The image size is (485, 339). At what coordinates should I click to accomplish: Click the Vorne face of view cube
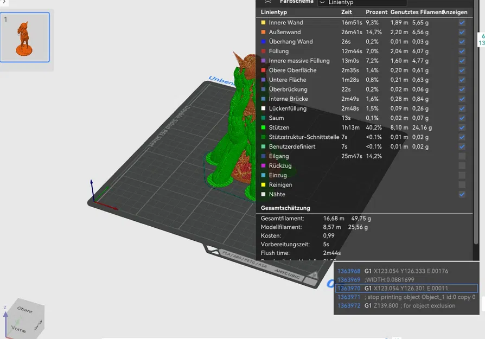(x=18, y=329)
